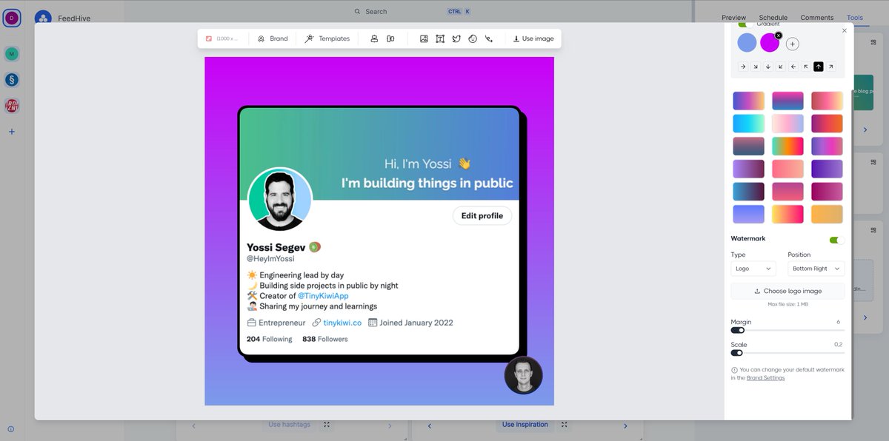Screen dimensions: 889x441
Task: Open the D workspace avatar in sidebar
Action: click(11, 18)
